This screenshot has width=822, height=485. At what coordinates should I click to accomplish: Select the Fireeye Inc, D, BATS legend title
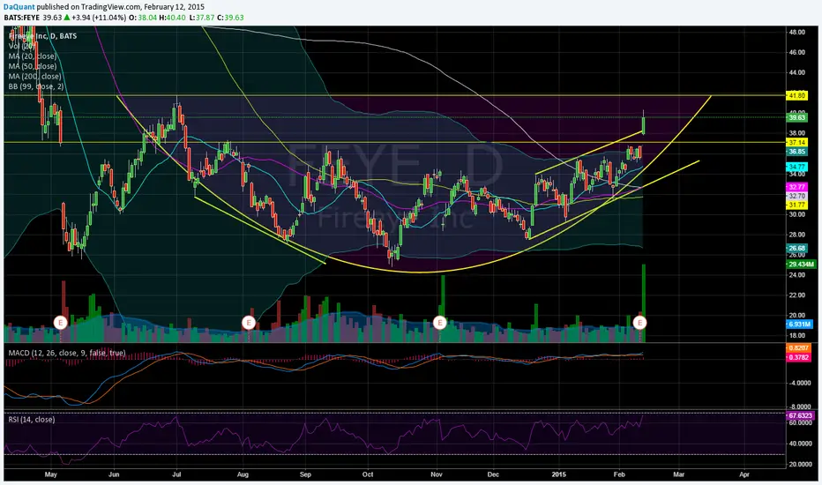click(42, 35)
